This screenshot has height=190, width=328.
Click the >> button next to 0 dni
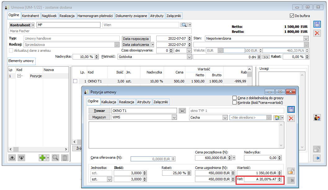(x=266, y=57)
